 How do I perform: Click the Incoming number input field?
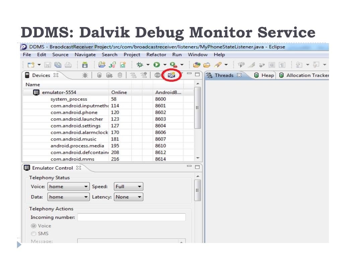point(131,217)
